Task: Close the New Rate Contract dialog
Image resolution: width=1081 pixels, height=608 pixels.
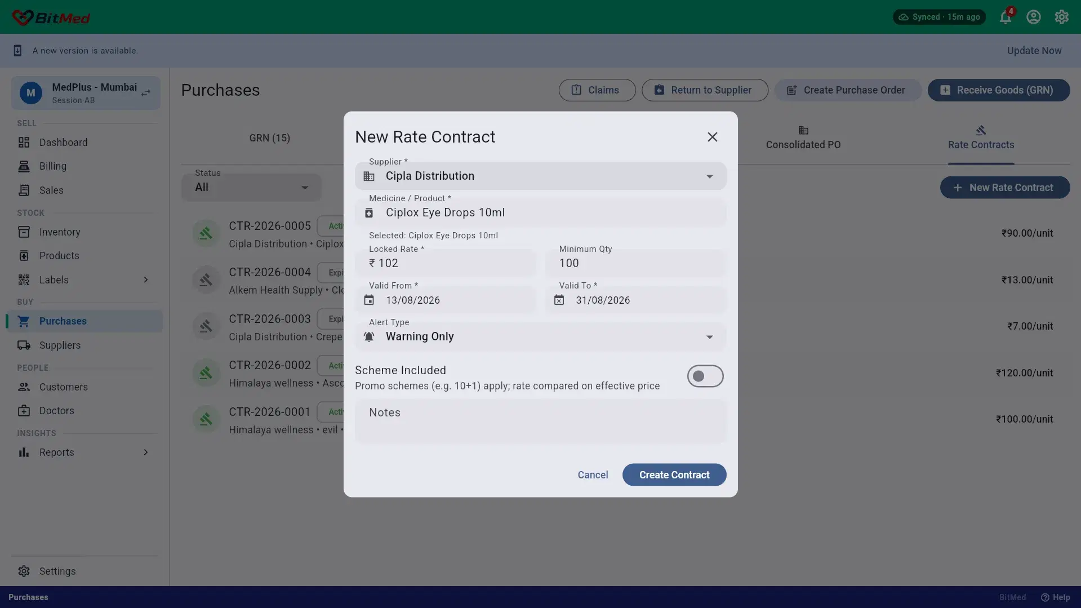Action: click(713, 137)
